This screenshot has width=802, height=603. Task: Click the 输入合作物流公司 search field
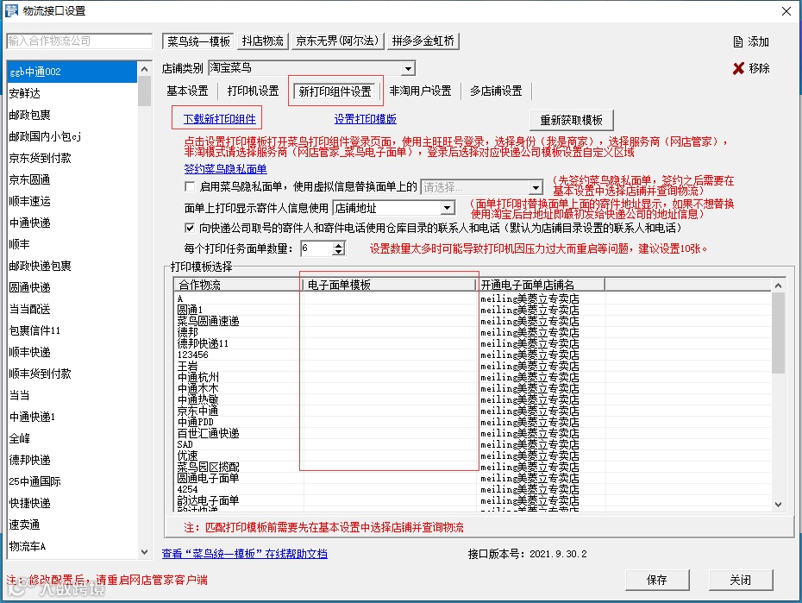click(79, 41)
